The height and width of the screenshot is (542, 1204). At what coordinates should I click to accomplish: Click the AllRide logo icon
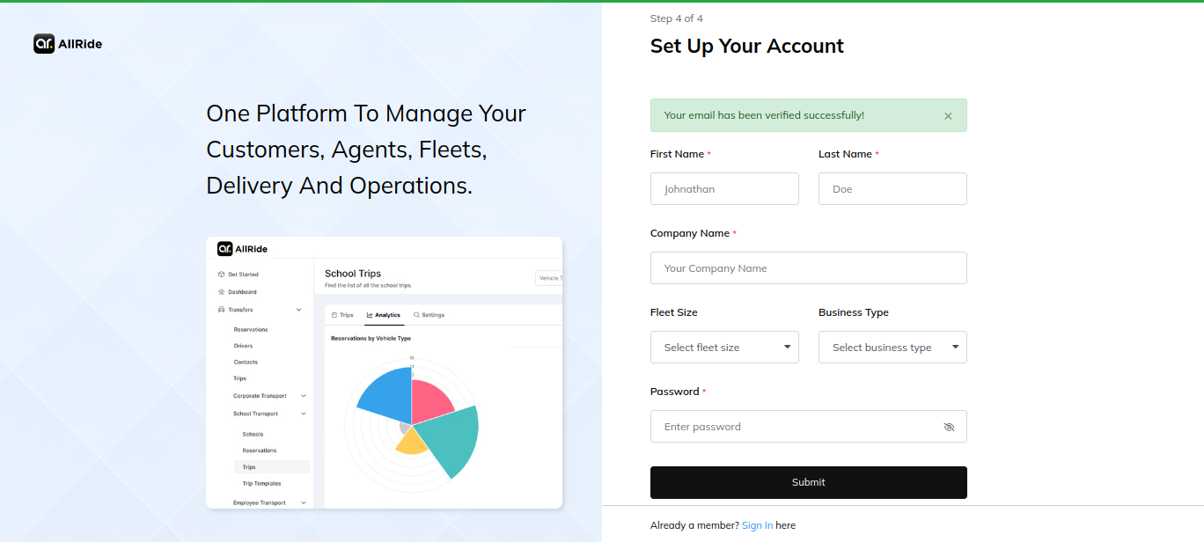(x=45, y=44)
